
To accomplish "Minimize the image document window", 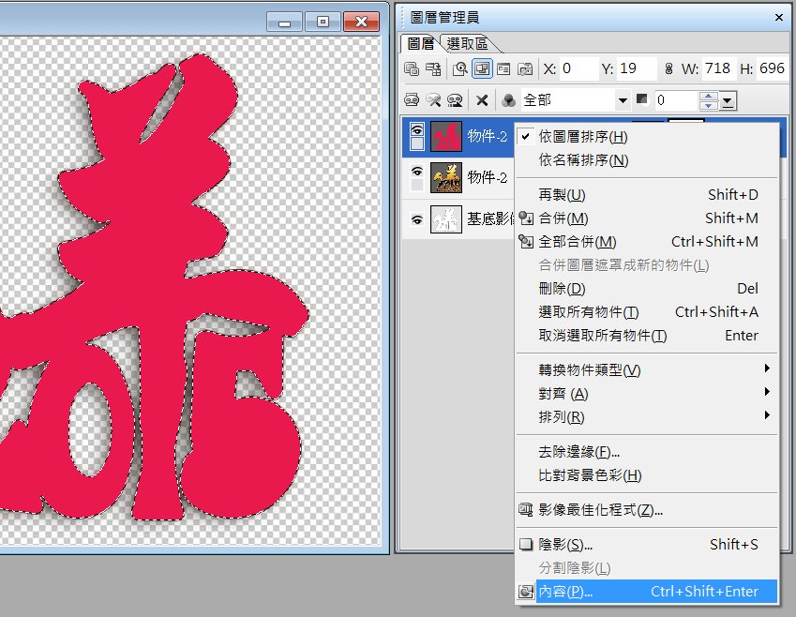I will tap(284, 22).
